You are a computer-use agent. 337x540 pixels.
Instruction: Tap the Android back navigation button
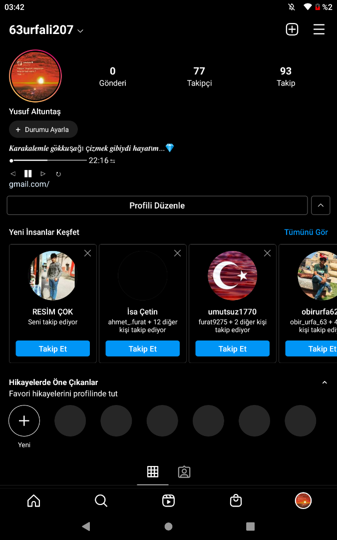86,526
